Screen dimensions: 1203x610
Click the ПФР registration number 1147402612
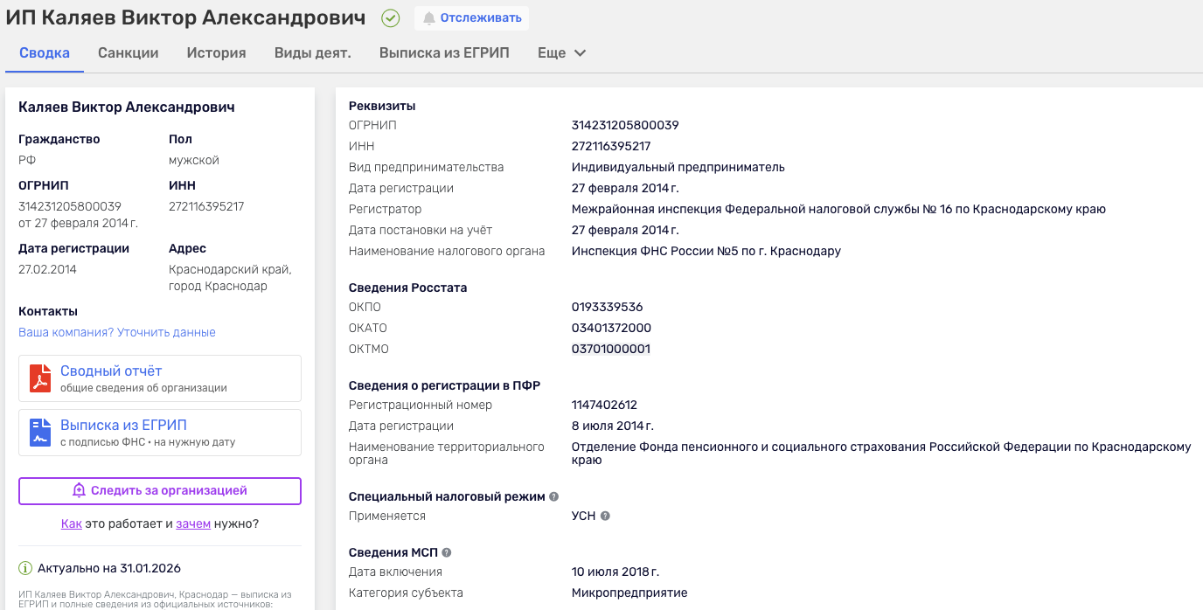[x=604, y=405]
